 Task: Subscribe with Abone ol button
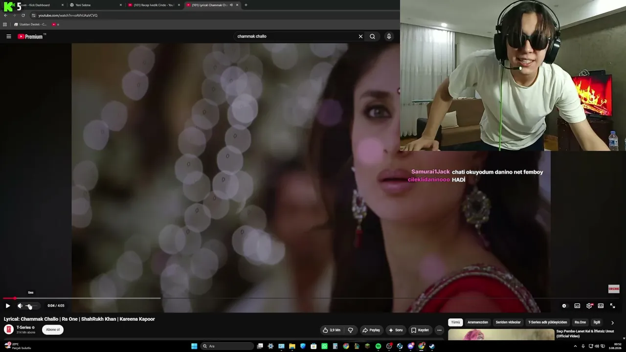[53, 330]
